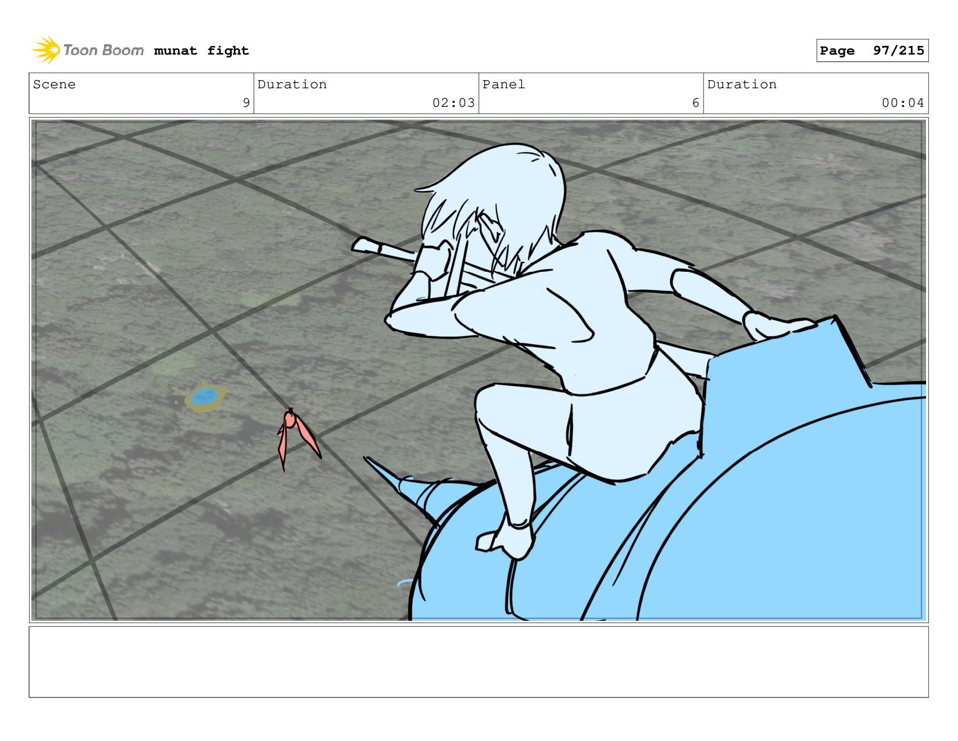Click the empty notes box below the panel
Image resolution: width=958 pixels, height=741 pixels.
[478, 662]
